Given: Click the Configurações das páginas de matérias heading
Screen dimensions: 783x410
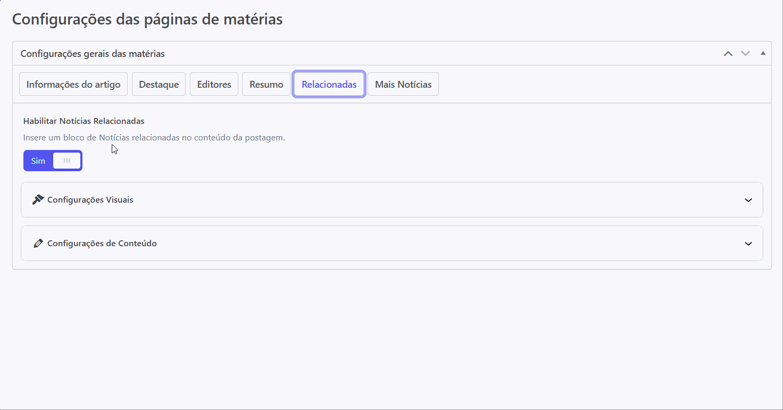Looking at the screenshot, I should pyautogui.click(x=147, y=20).
